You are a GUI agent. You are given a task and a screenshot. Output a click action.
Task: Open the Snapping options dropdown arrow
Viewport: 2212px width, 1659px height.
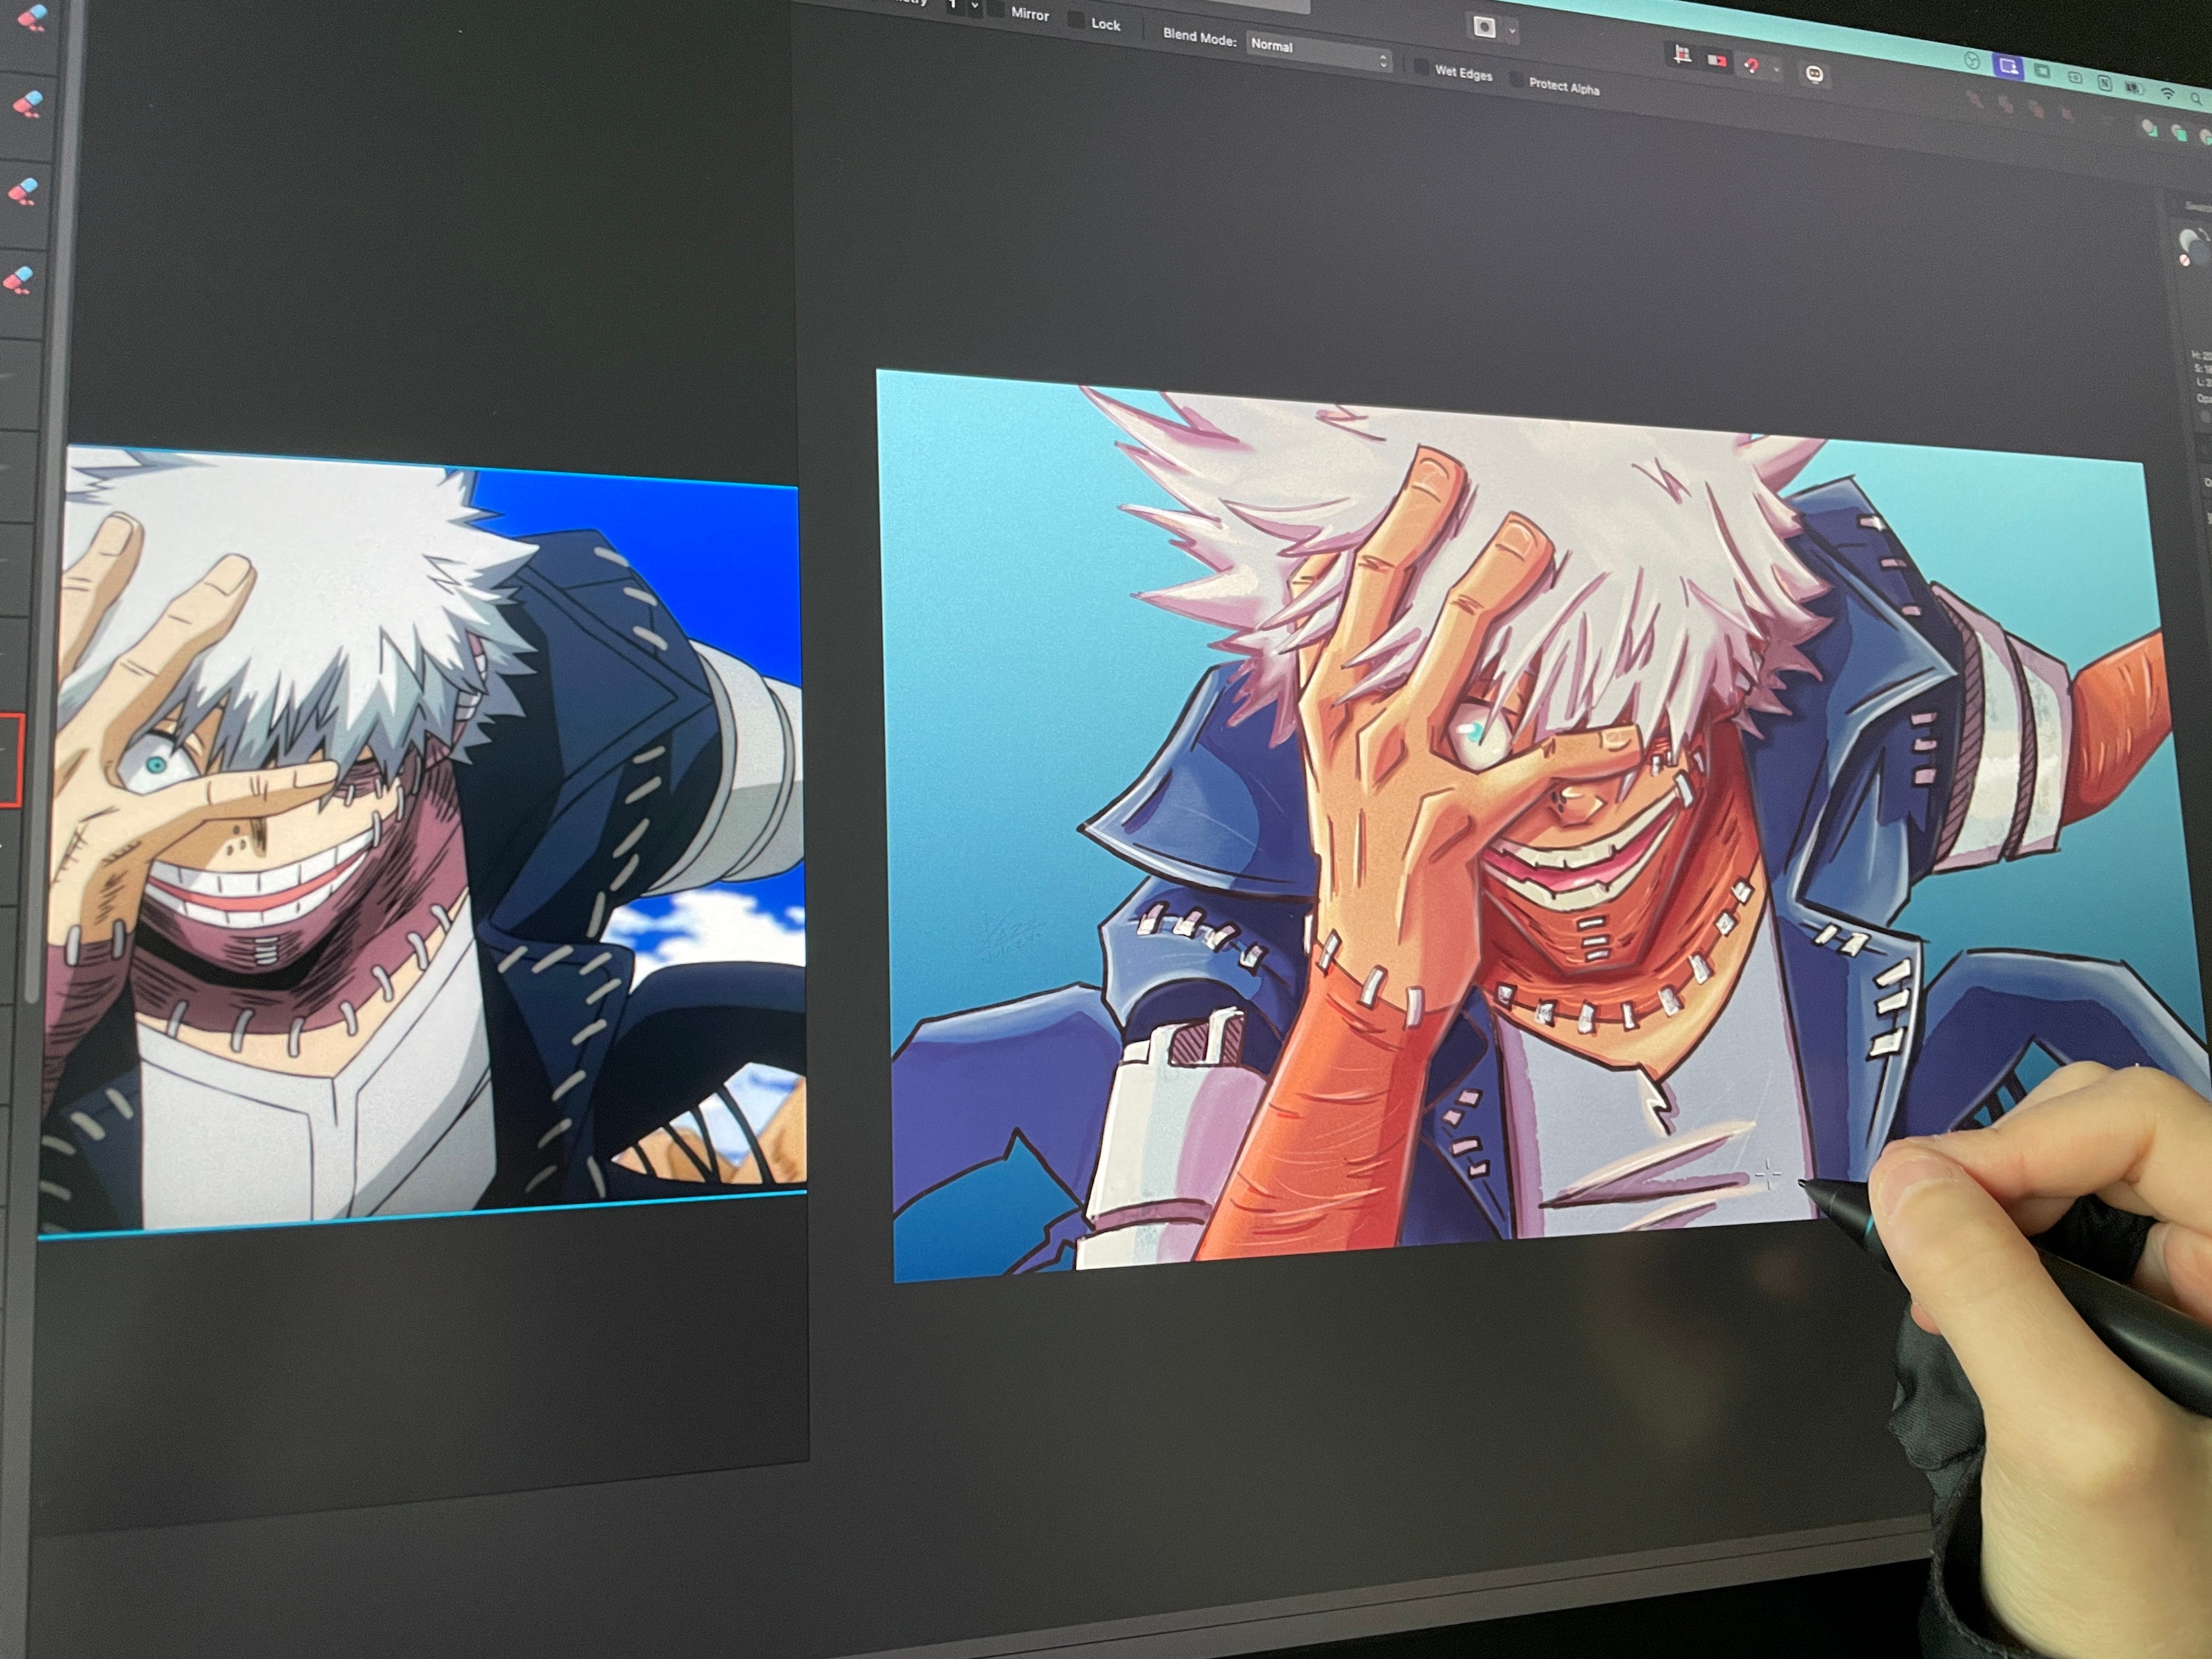click(1776, 69)
